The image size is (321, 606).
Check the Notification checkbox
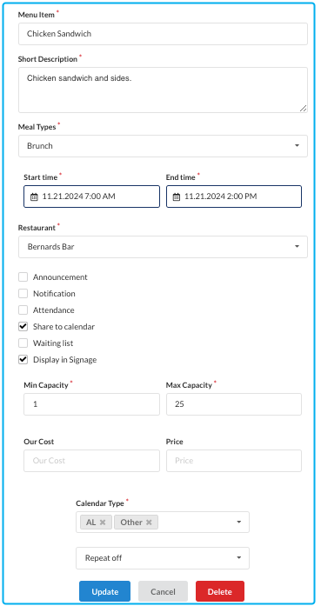point(23,294)
